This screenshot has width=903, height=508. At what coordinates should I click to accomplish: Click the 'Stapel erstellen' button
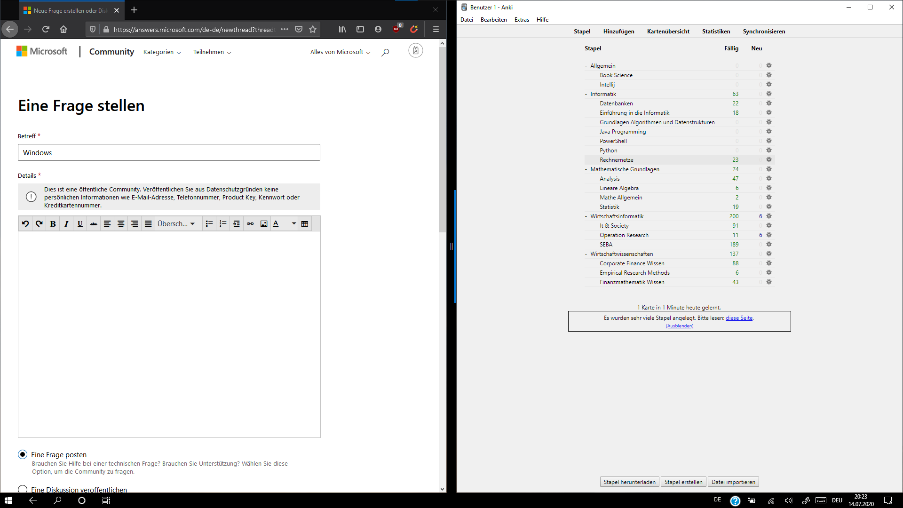[683, 482]
